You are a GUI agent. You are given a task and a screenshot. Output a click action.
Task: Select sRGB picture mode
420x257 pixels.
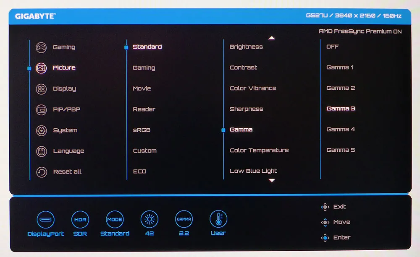tap(142, 130)
